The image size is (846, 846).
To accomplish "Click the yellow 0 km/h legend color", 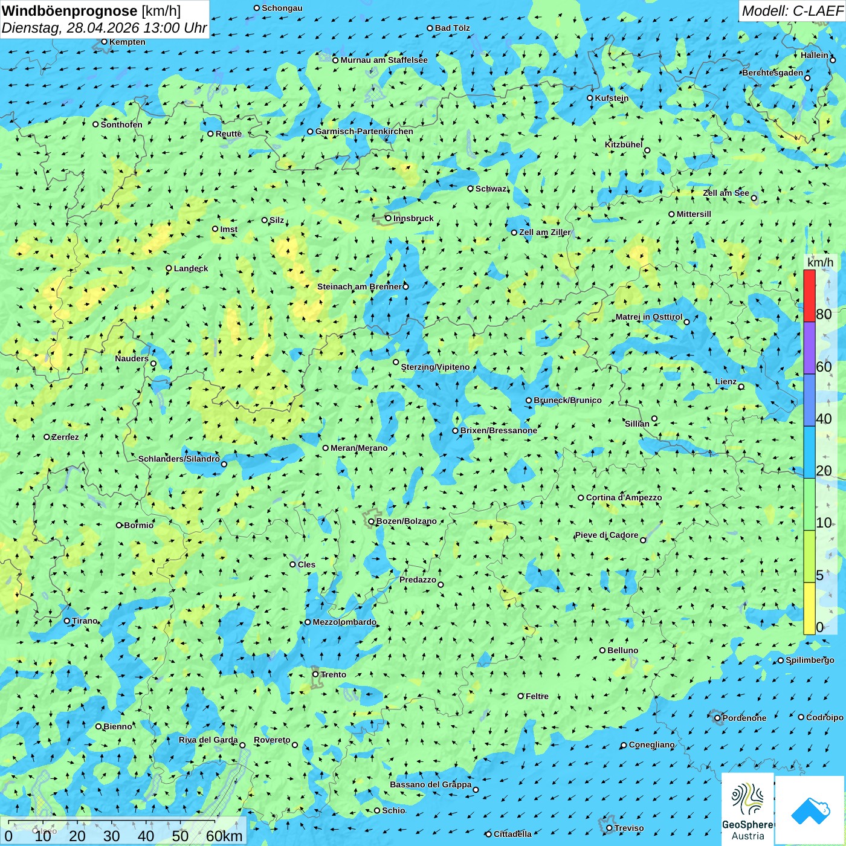I will click(x=809, y=609).
